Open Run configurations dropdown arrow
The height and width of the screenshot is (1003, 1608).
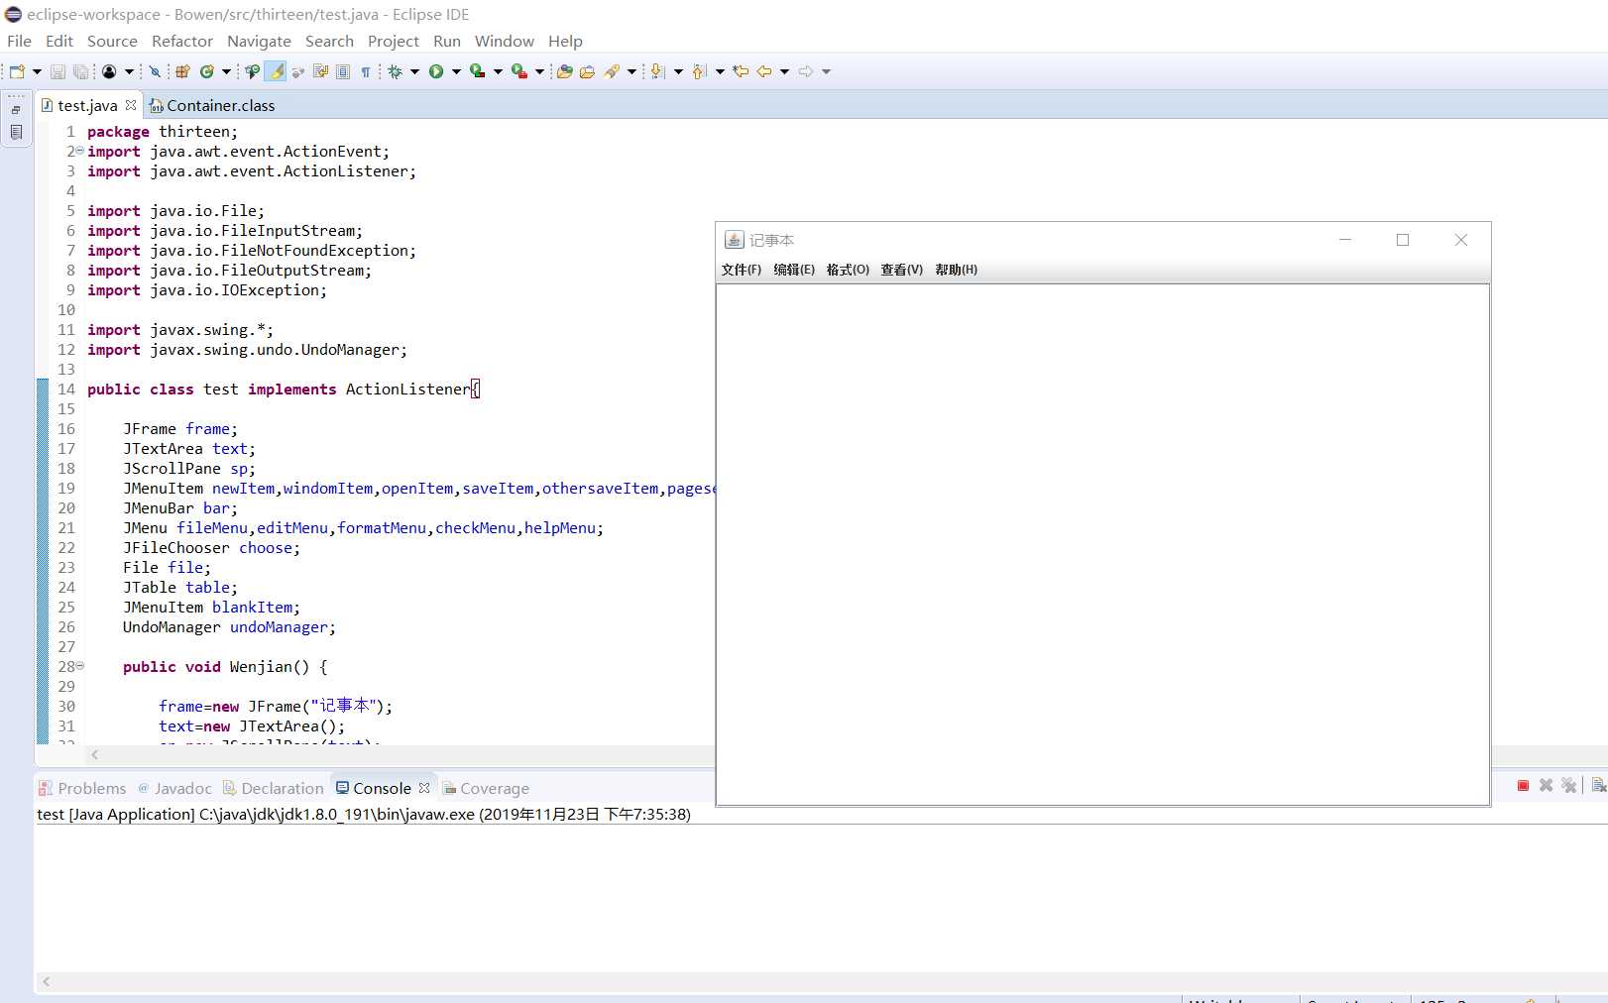(x=456, y=71)
